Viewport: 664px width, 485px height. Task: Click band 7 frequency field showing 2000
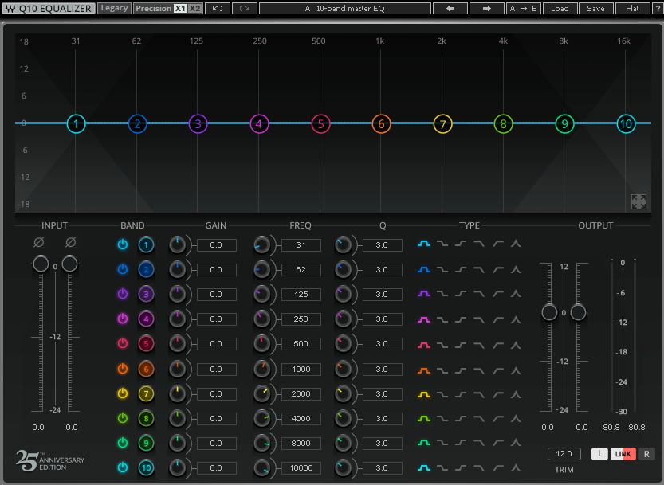click(301, 393)
